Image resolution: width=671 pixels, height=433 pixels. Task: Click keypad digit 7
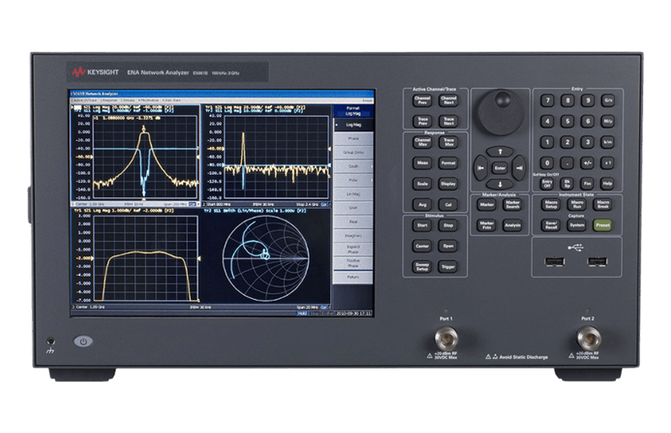point(547,100)
